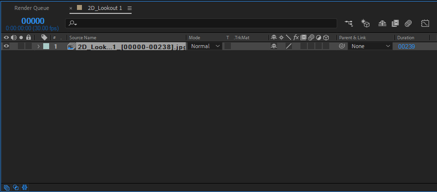The image size is (437, 192).
Task: Toggle the Hide Shy Layers button
Action: coord(382,24)
